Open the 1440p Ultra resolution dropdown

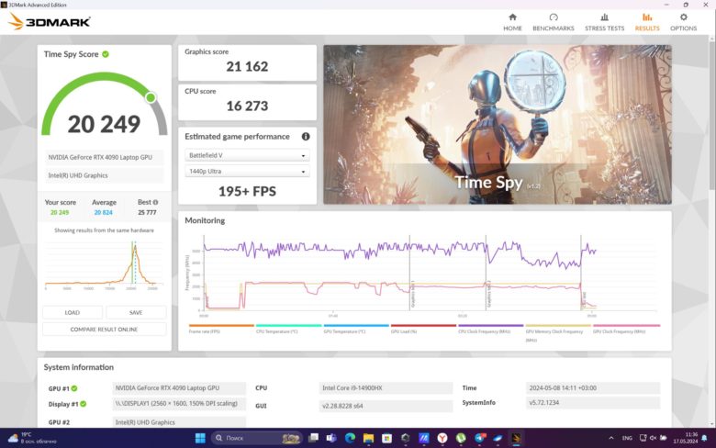(x=247, y=172)
